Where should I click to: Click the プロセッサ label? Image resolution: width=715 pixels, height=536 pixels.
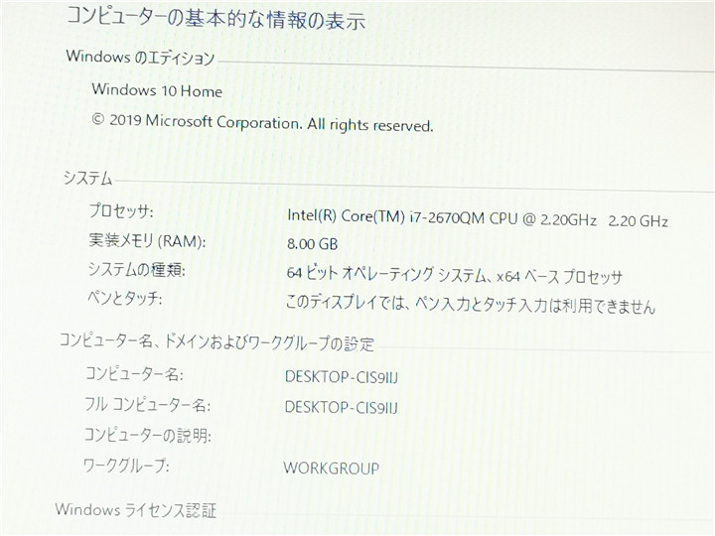[x=121, y=210]
